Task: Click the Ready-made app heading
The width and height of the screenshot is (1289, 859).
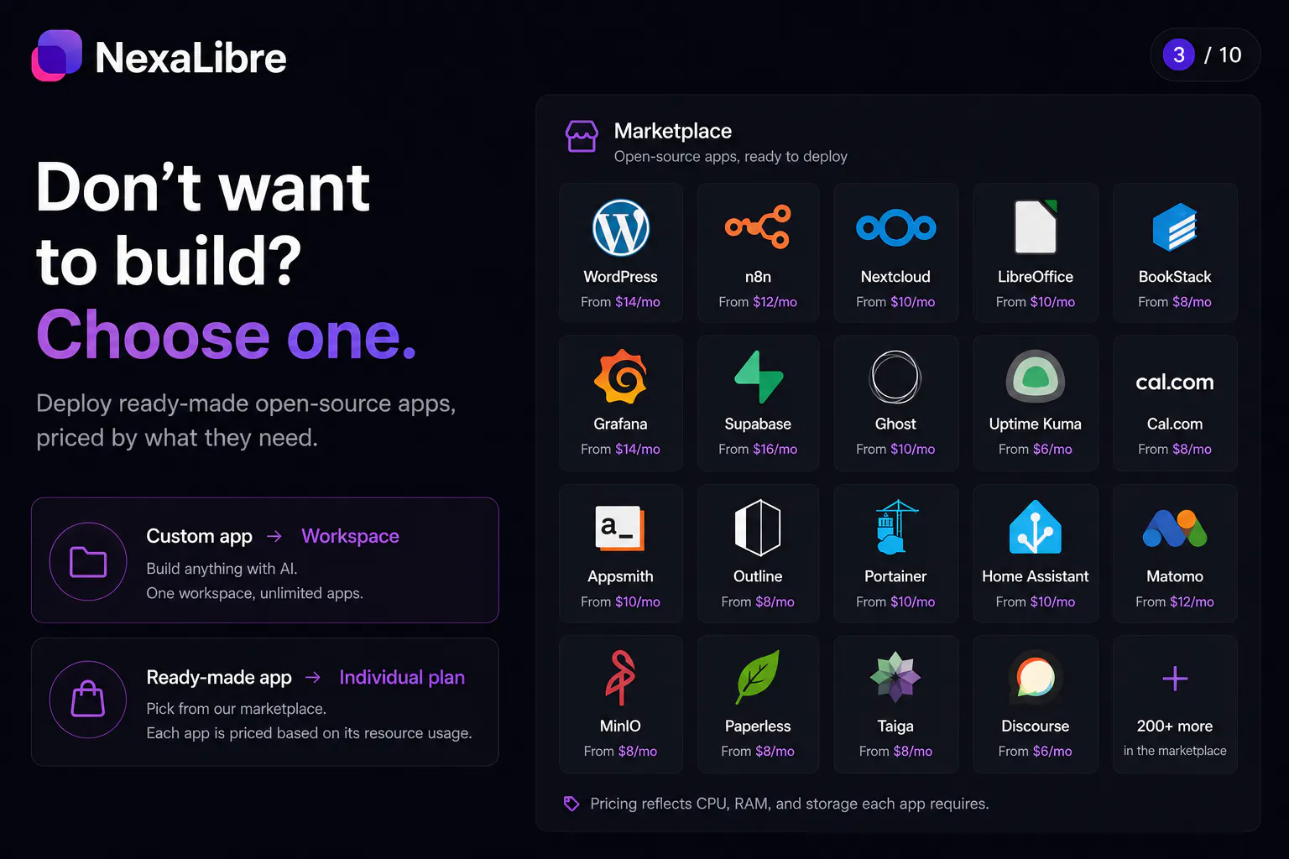Action: click(x=219, y=677)
